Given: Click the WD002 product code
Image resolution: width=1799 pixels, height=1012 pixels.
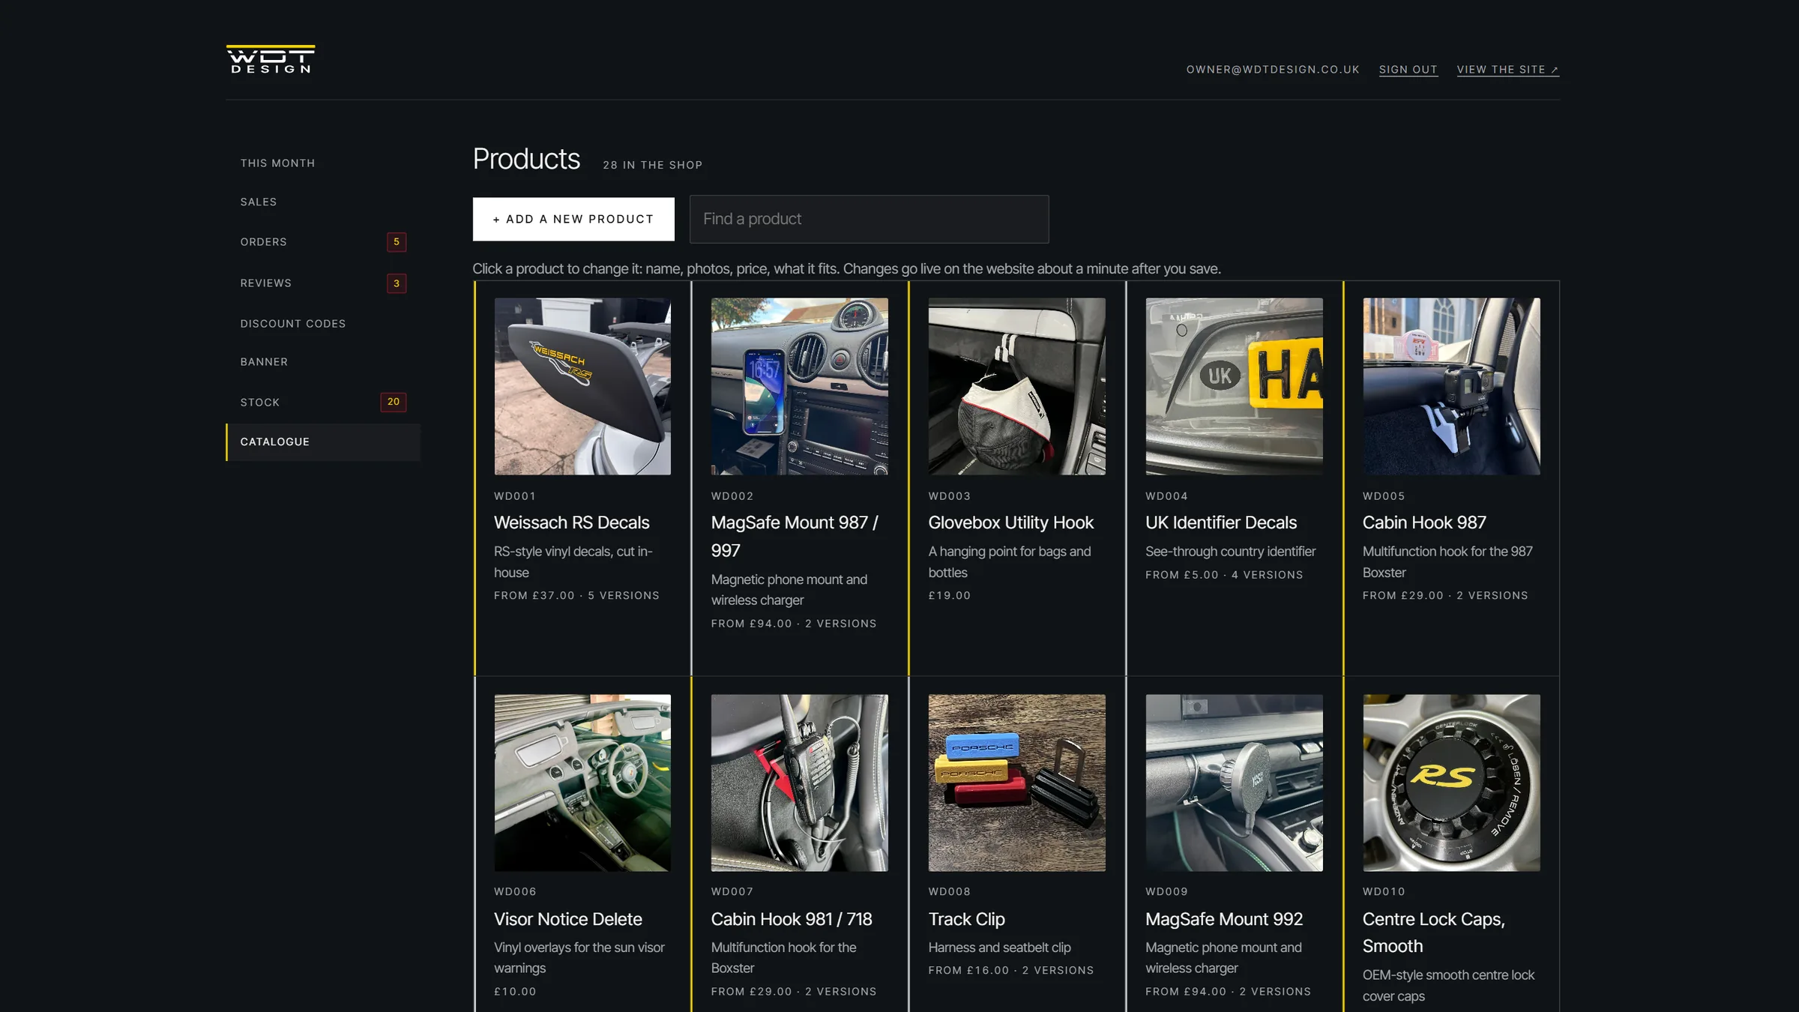Looking at the screenshot, I should coord(732,496).
